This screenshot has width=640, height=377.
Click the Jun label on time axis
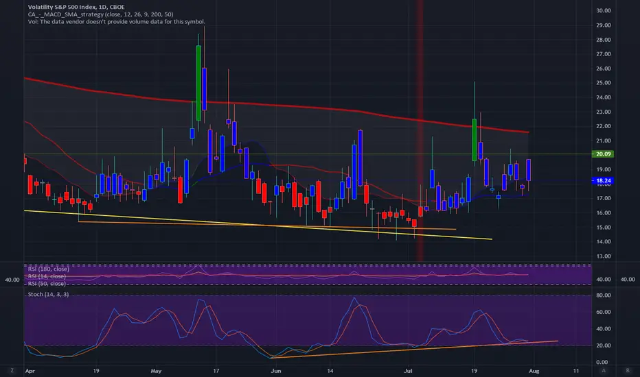click(276, 371)
